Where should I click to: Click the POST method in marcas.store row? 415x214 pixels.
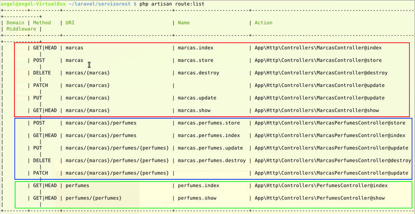tap(39, 60)
